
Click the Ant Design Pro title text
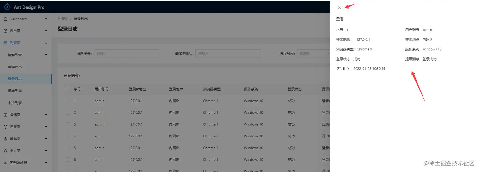click(29, 7)
